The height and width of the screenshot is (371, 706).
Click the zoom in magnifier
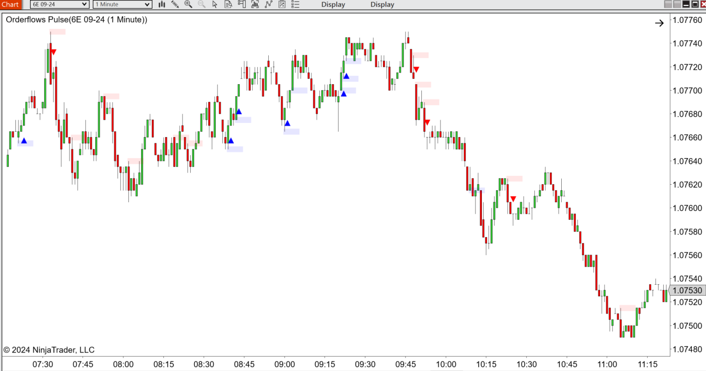click(x=188, y=4)
